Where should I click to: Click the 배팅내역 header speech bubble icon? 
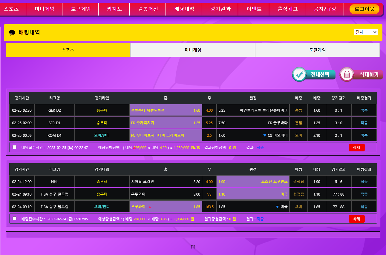[x=12, y=33]
